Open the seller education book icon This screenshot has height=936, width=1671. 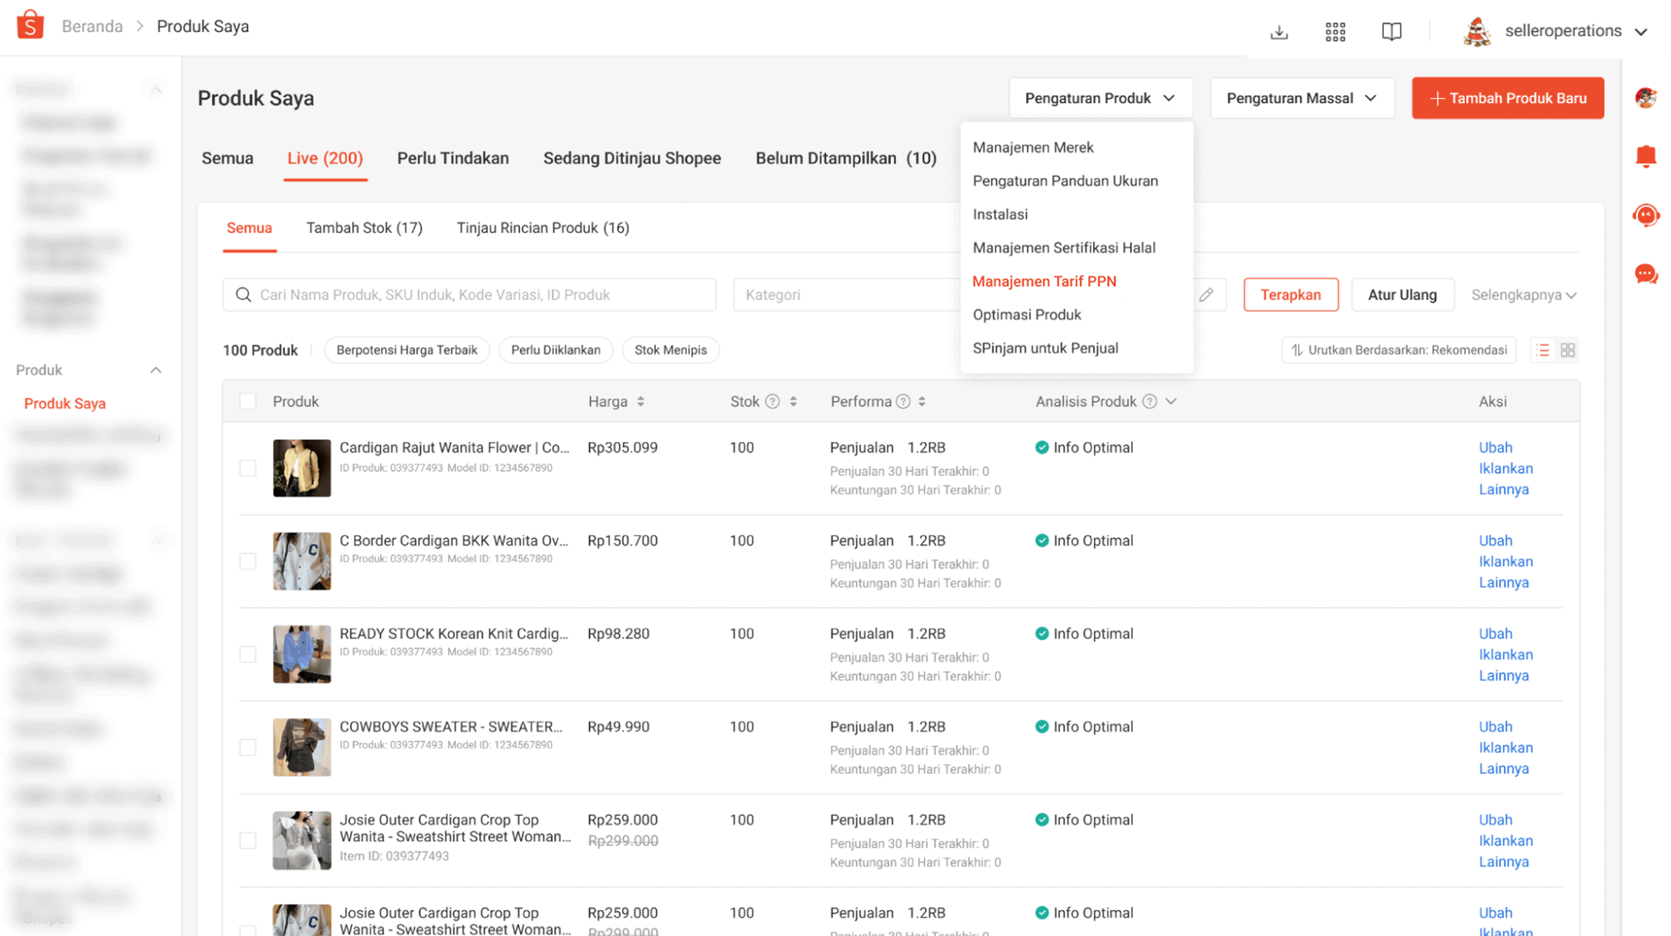tap(1392, 31)
